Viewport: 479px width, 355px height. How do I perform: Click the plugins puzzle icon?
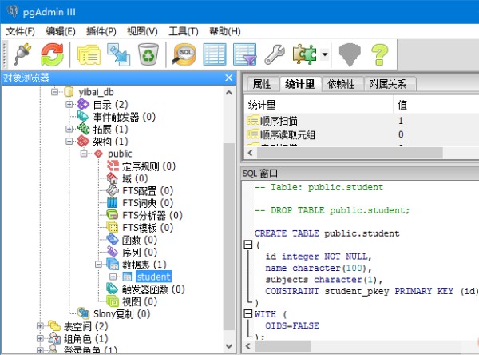coord(304,54)
